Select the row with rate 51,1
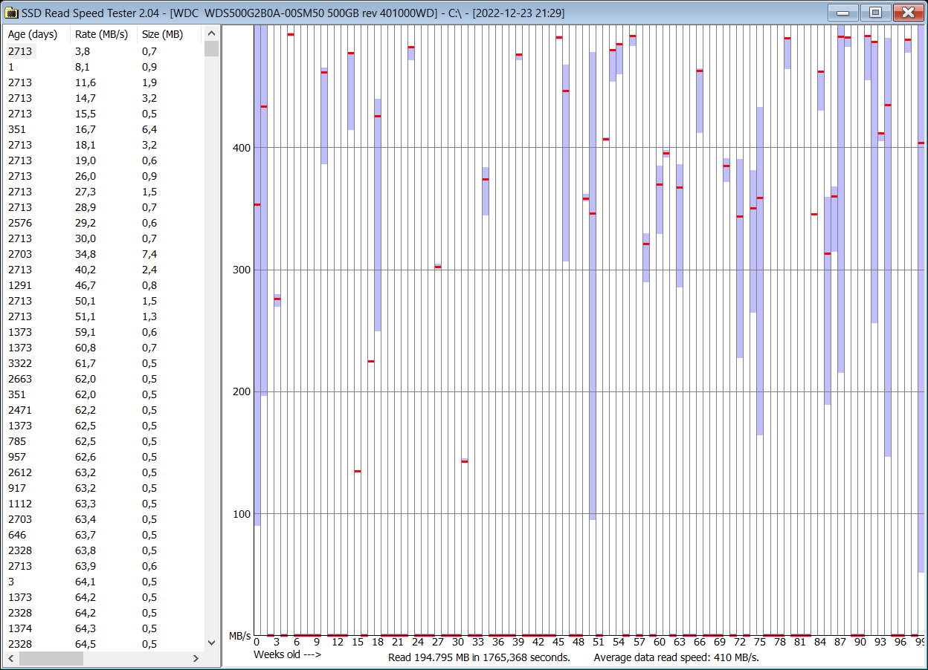Image resolution: width=928 pixels, height=670 pixels. [x=104, y=316]
